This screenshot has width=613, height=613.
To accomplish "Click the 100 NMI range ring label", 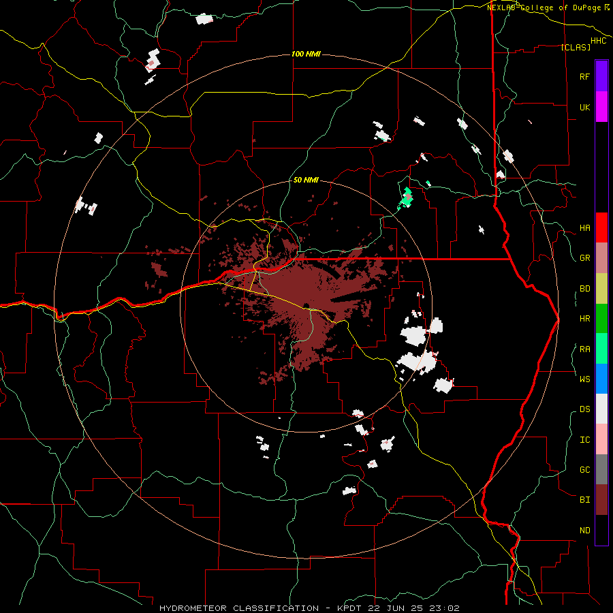I will coord(306,54).
